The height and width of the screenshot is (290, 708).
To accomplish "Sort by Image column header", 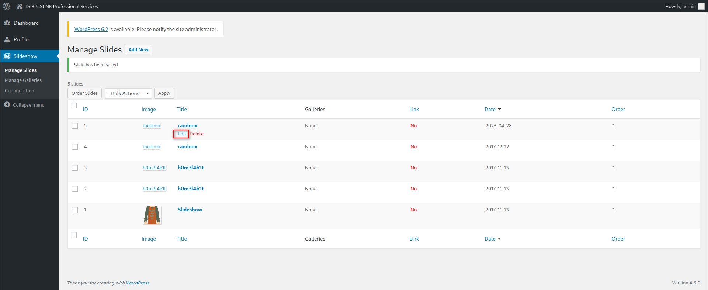I will coord(149,109).
